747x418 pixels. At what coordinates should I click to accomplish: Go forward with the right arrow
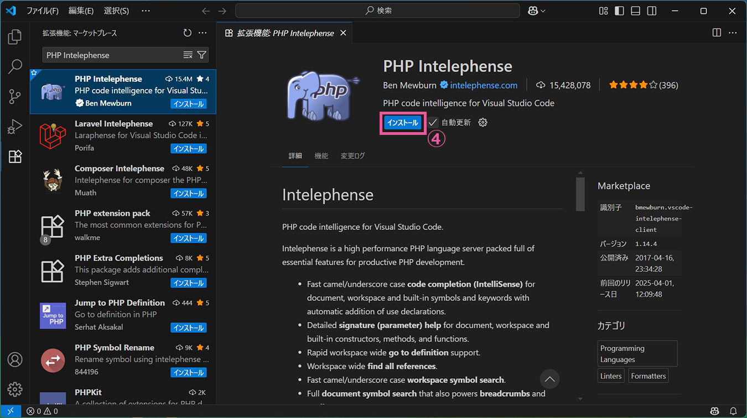222,11
